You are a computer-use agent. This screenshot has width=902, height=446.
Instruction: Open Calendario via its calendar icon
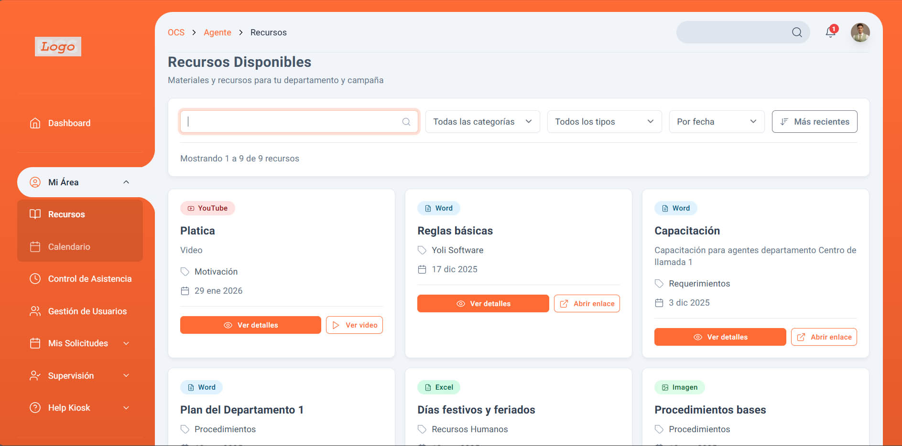click(x=35, y=246)
